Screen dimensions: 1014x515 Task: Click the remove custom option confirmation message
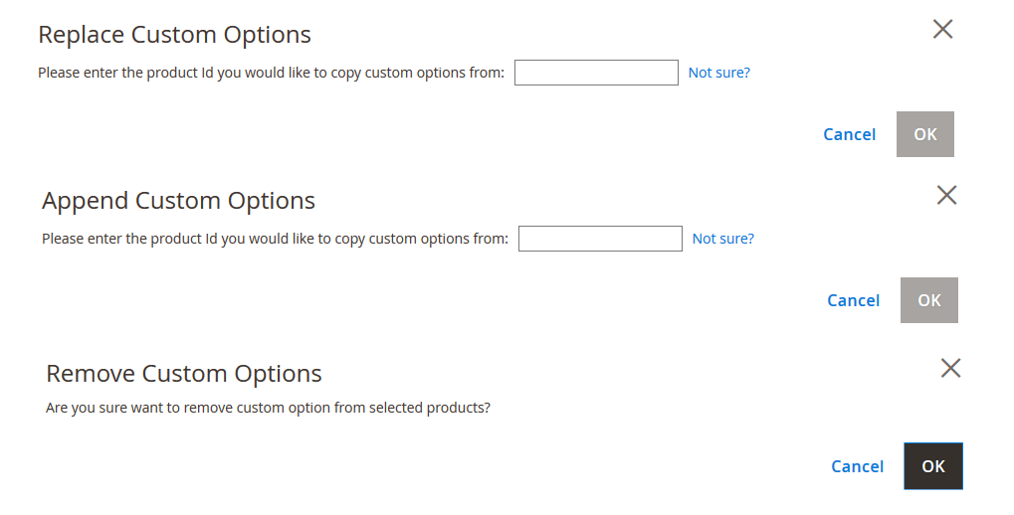click(268, 408)
